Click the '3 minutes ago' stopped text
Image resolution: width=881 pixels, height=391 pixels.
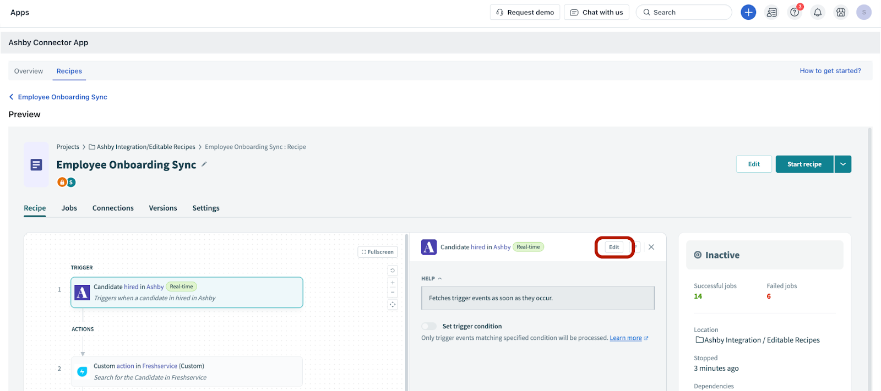(x=716, y=368)
